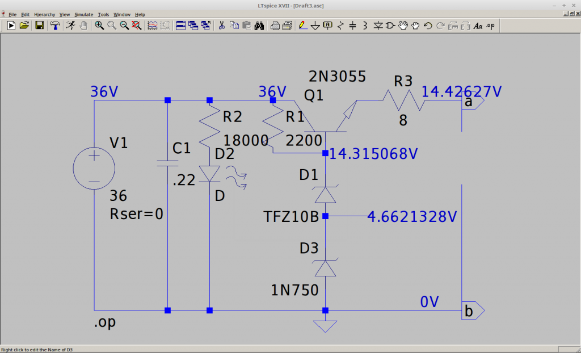Image resolution: width=581 pixels, height=353 pixels.
Task: Click the Tile Windows toolbar button
Action: pos(180,26)
